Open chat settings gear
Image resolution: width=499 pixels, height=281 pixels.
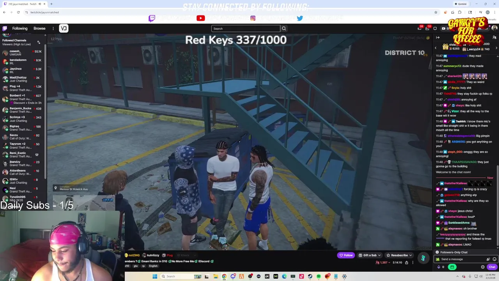pyautogui.click(x=483, y=267)
